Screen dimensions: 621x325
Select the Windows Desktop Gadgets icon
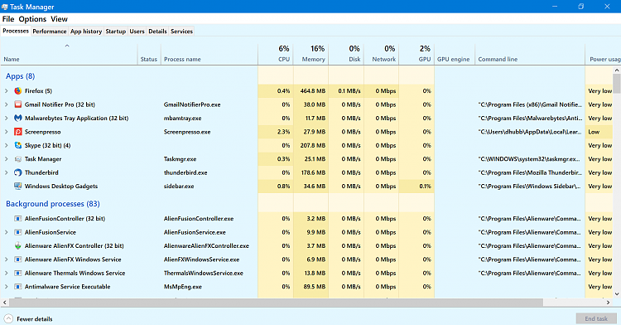tap(18, 186)
